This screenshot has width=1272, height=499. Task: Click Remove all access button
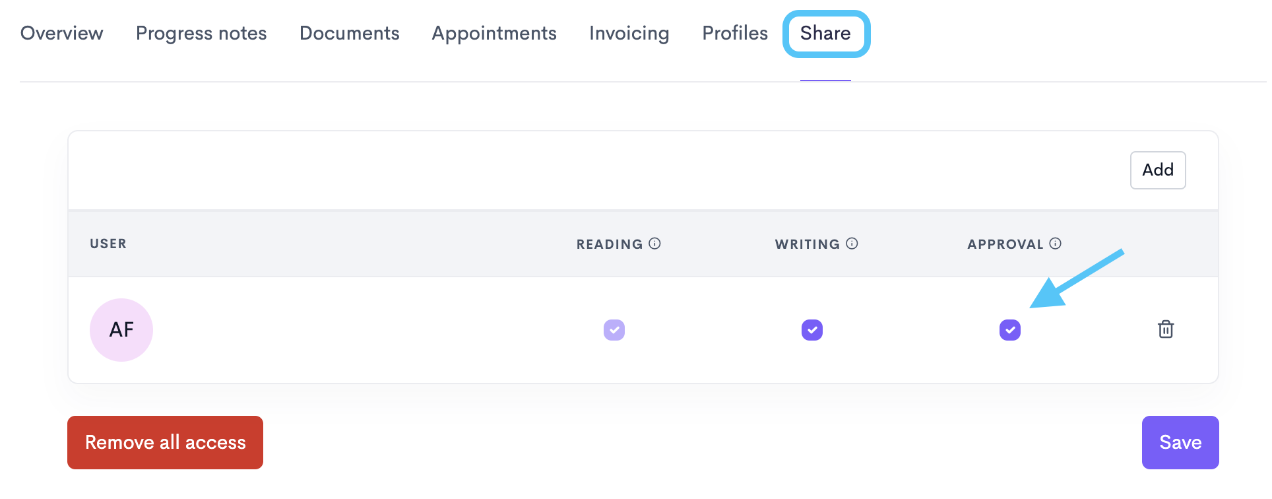coord(165,442)
